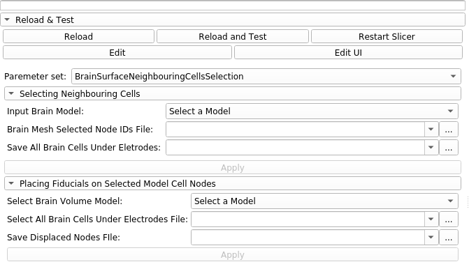Collapse the Reload & Test section
This screenshot has width=469, height=278.
pyautogui.click(x=233, y=20)
